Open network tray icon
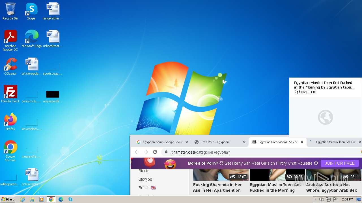 pos(328,199)
